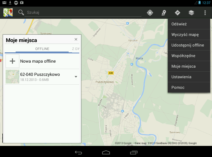Tap the Puszczykowo town label on map
The image size is (212, 157).
click(x=104, y=82)
